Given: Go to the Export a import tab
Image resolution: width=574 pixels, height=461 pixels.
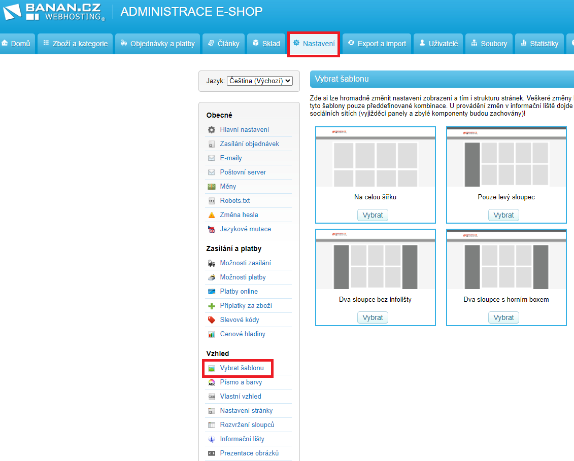Looking at the screenshot, I should pyautogui.click(x=377, y=44).
